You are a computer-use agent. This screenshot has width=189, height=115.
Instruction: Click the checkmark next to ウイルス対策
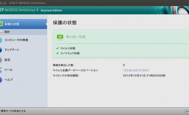pyautogui.click(x=58, y=48)
